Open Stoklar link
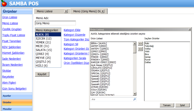 (7, 71)
